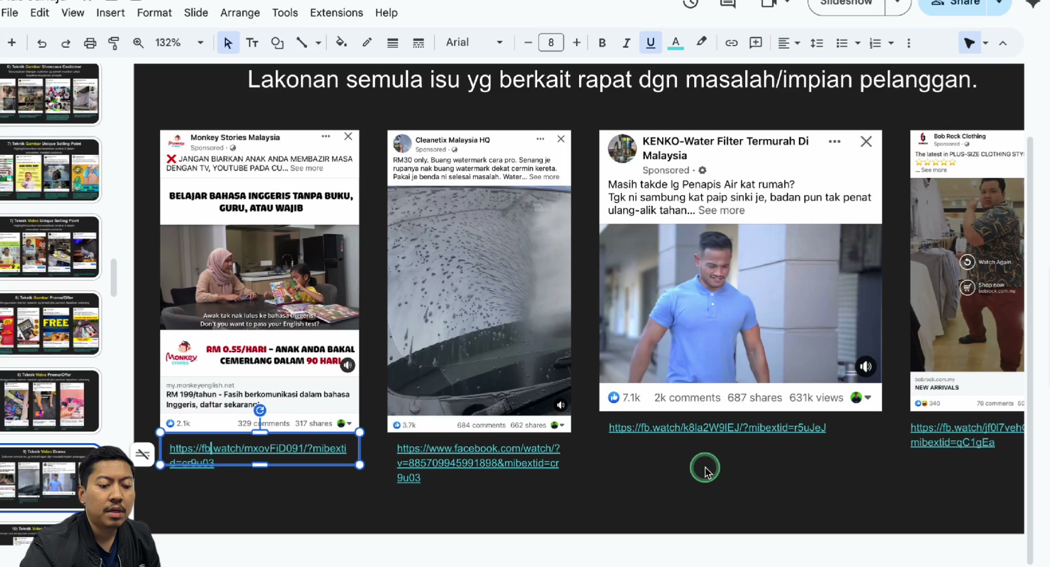Image resolution: width=1050 pixels, height=567 pixels.
Task: Open the Border color pencil tool
Action: 367,43
